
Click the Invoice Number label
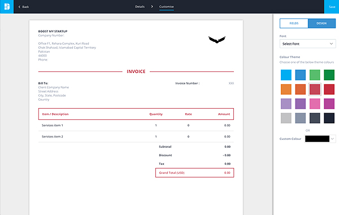tap(187, 83)
